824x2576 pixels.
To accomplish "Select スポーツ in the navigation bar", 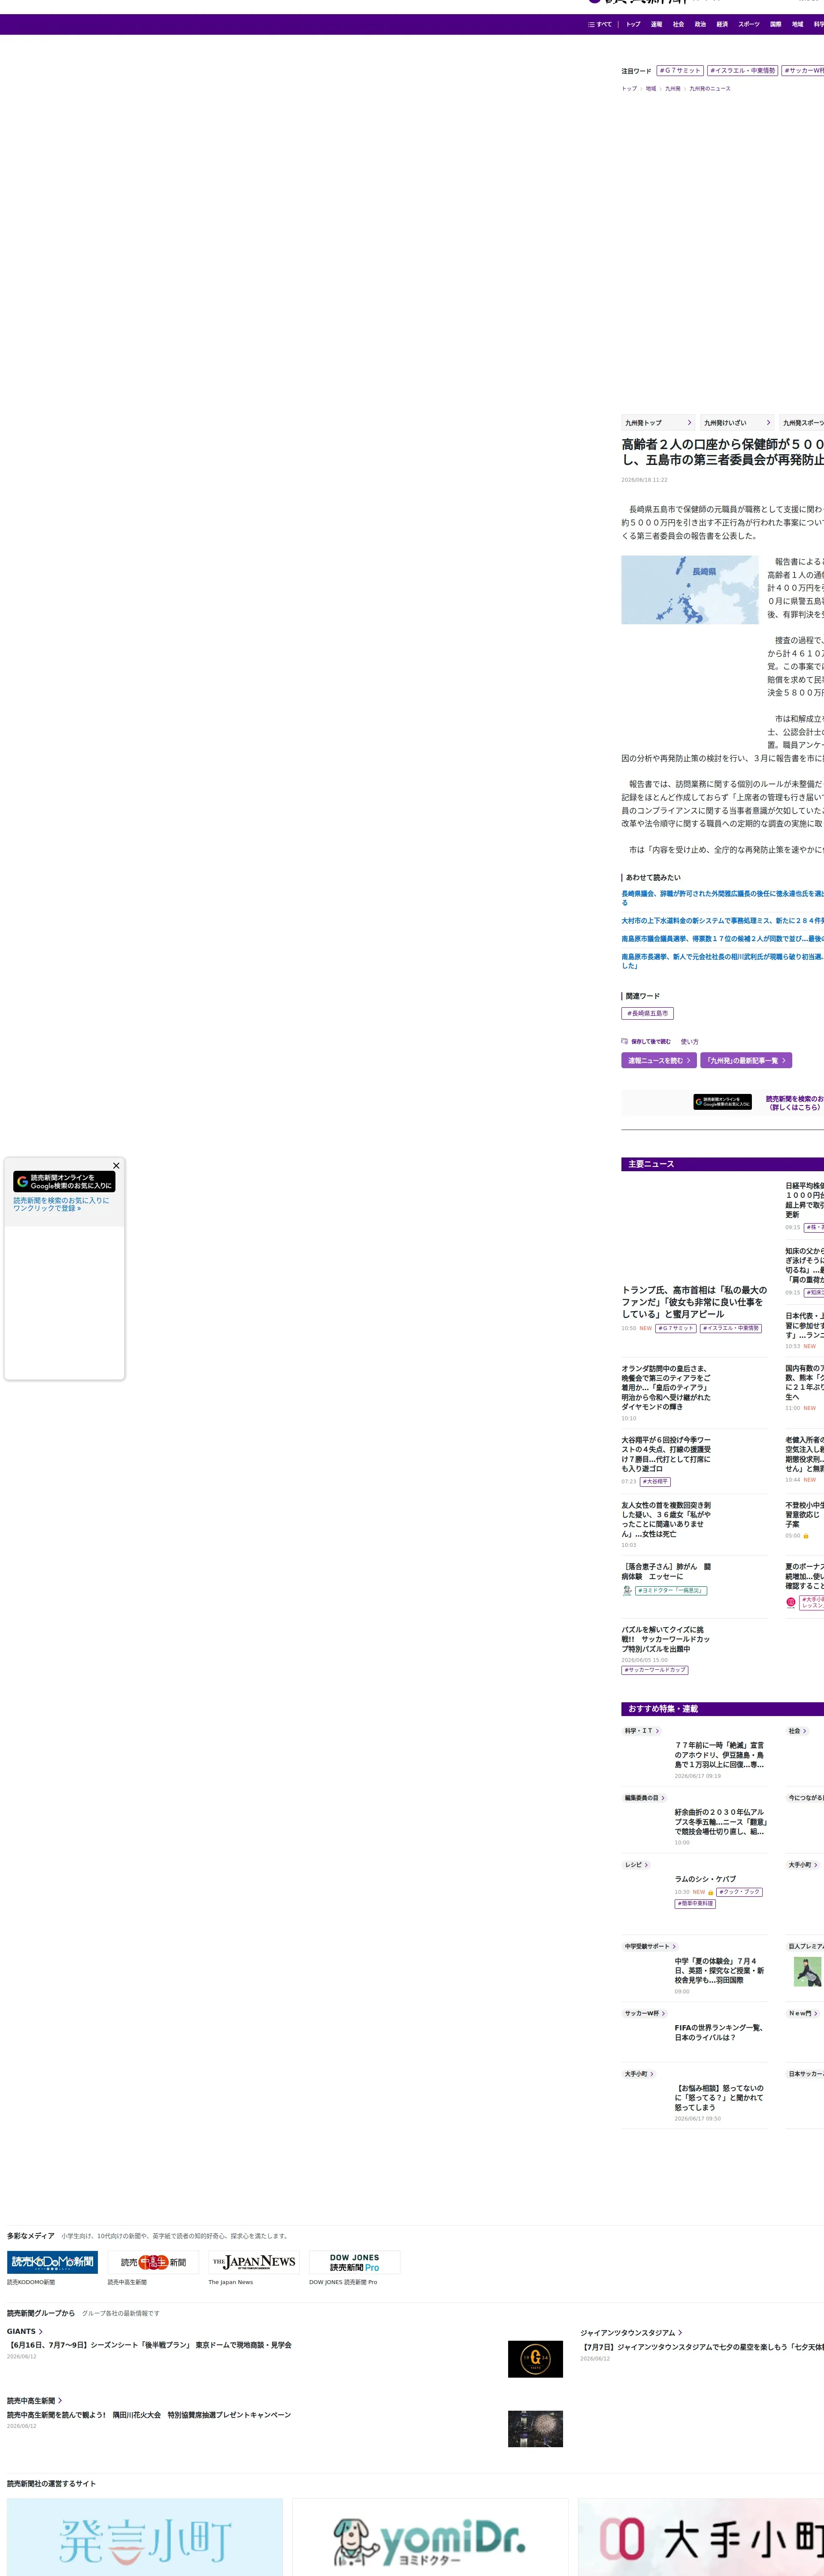I will 749,24.
